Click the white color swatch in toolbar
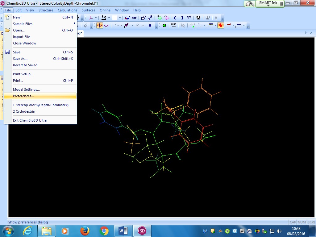The width and height of the screenshot is (316, 237). tap(115, 18)
